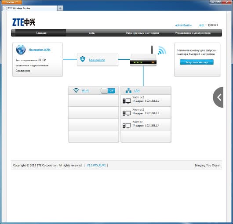This screenshot has width=233, height=224.
Task: Open a new browser tab with the plus button
Action: pyautogui.click(x=60, y=8)
